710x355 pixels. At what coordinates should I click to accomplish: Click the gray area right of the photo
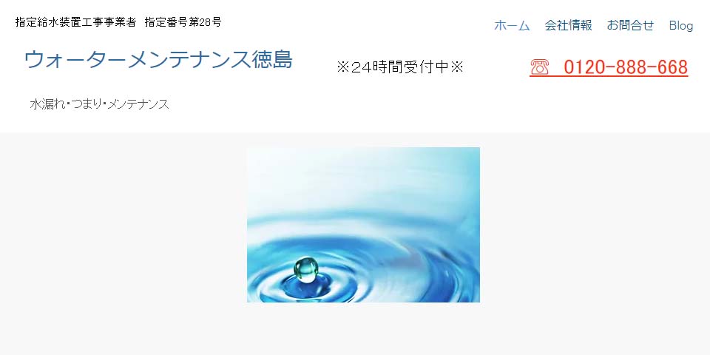595,225
